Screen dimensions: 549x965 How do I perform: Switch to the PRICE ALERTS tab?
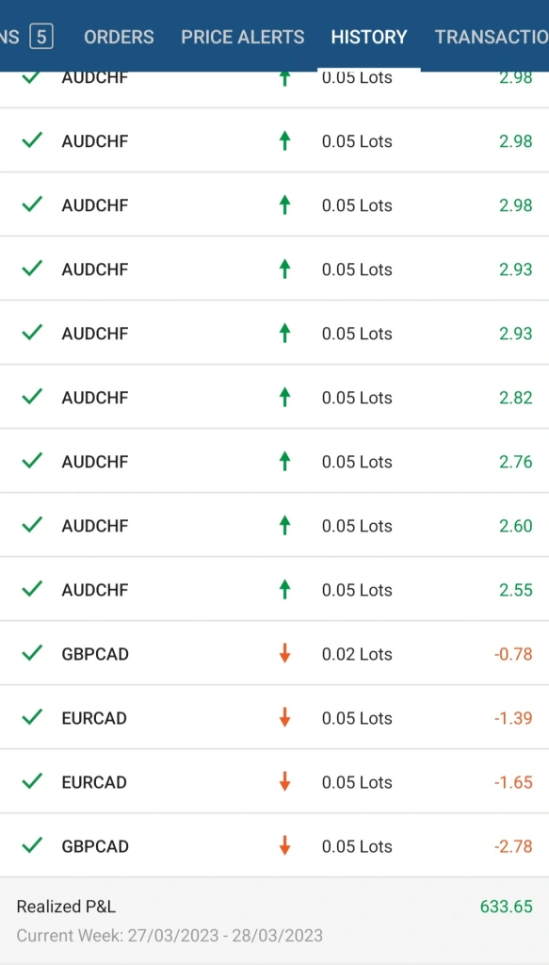(242, 37)
